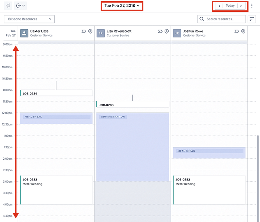Click Customer Service under Joshua Rowe
This screenshot has width=260, height=222.
click(194, 36)
